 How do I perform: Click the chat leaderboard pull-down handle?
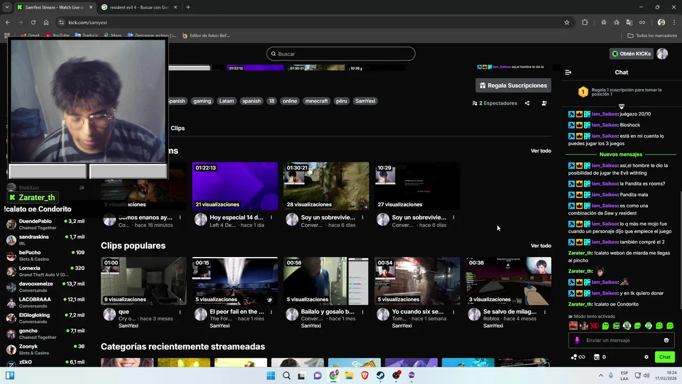click(621, 107)
